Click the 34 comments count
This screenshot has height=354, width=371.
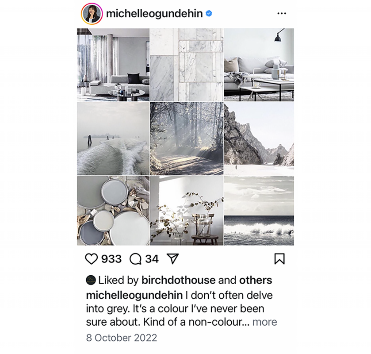click(152, 259)
